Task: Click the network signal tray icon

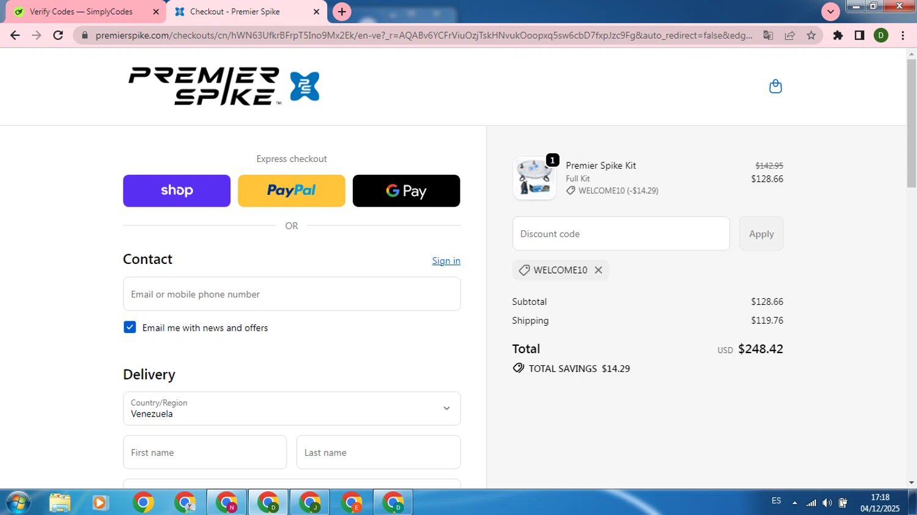Action: (x=811, y=503)
